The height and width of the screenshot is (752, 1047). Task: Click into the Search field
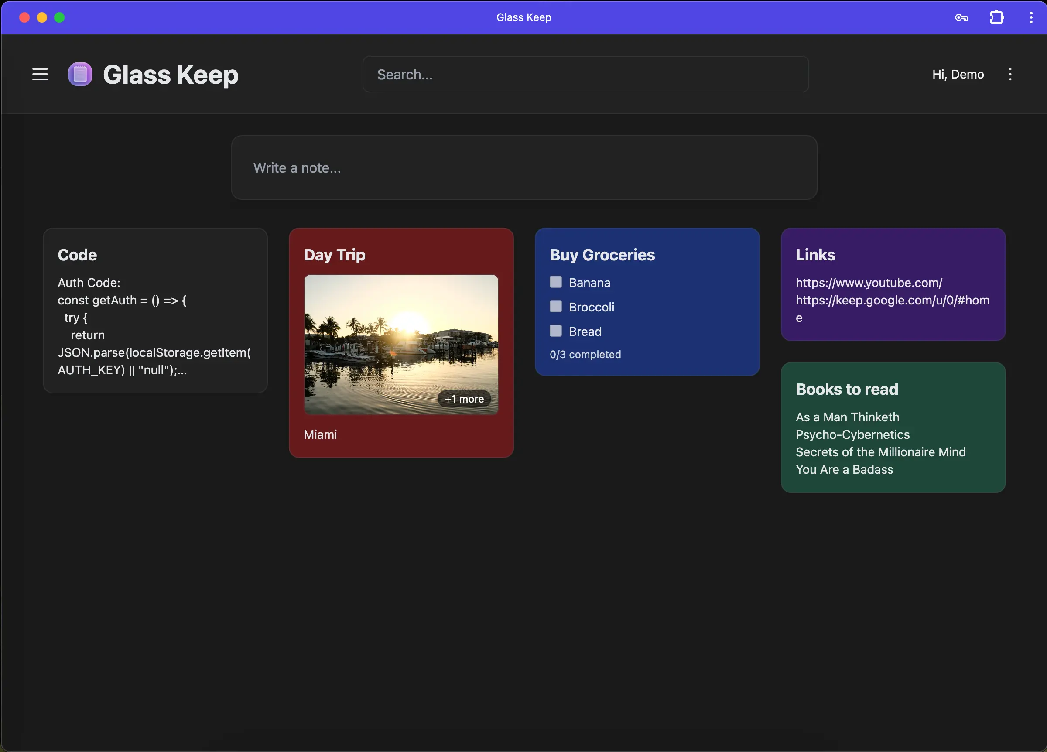[585, 74]
